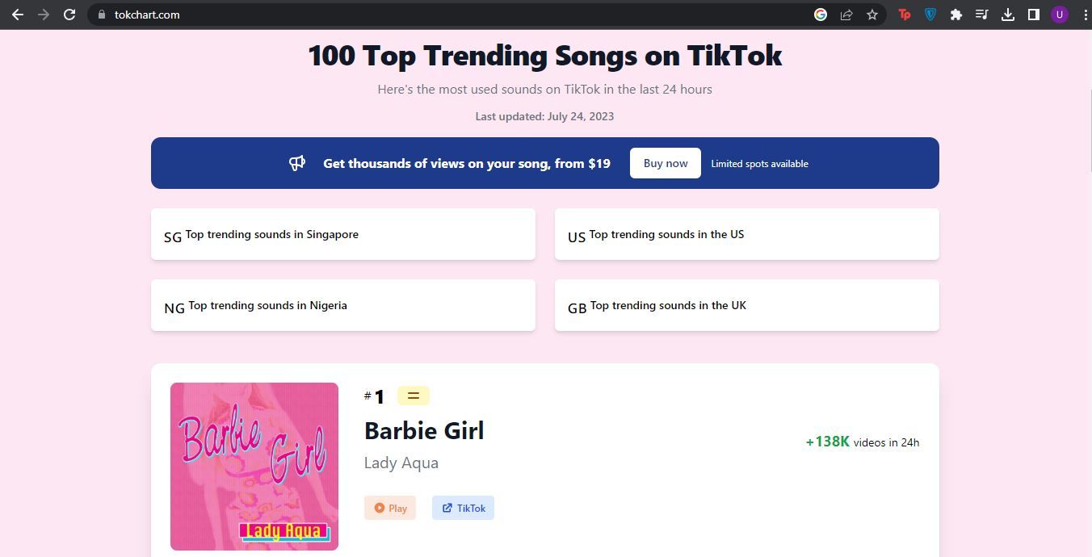This screenshot has width=1092, height=557.
Task: Click the browser back arrow
Action: tap(17, 15)
